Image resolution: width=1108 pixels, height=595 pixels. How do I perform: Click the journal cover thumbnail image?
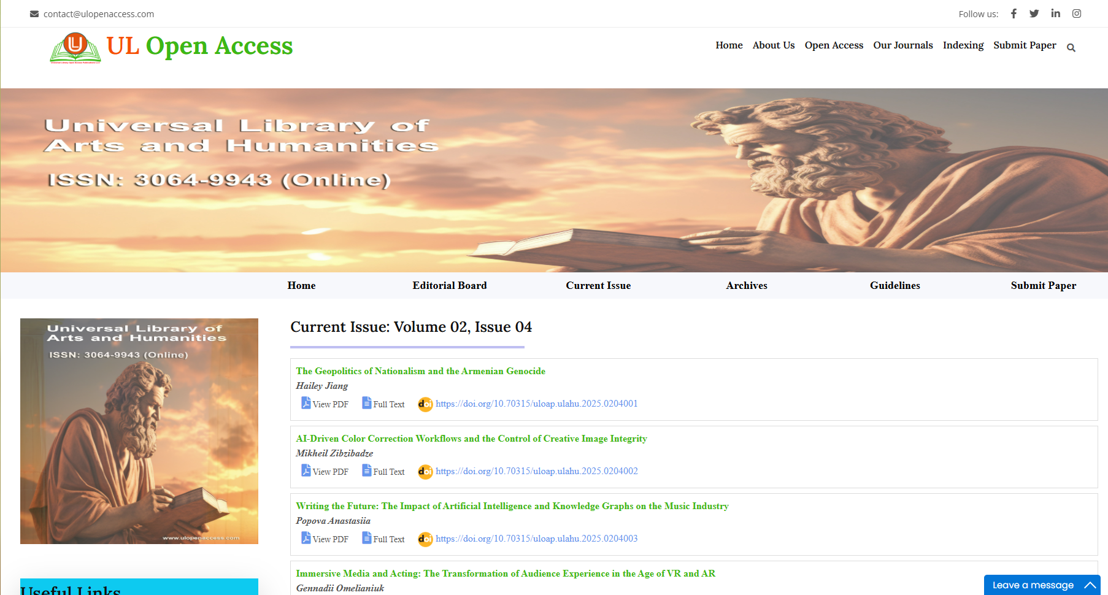(x=139, y=431)
